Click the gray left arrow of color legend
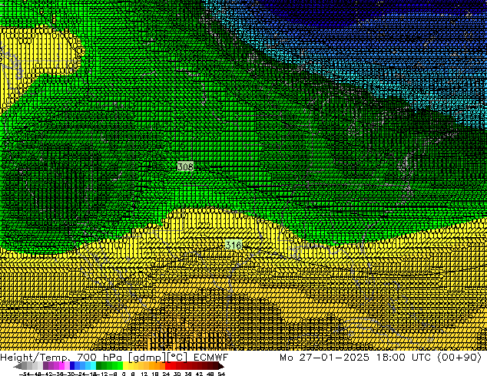 pos(18,367)
